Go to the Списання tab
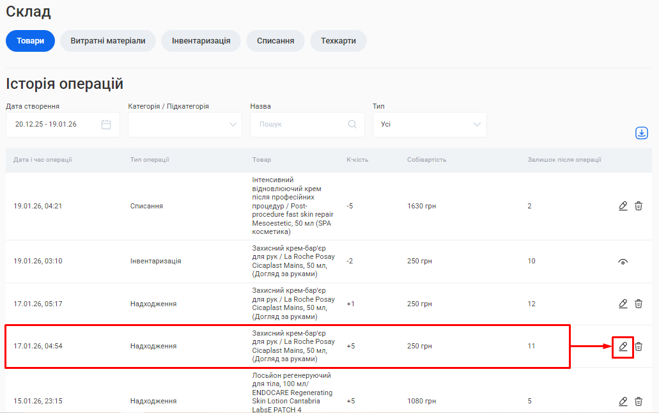This screenshot has width=659, height=413. 275,41
